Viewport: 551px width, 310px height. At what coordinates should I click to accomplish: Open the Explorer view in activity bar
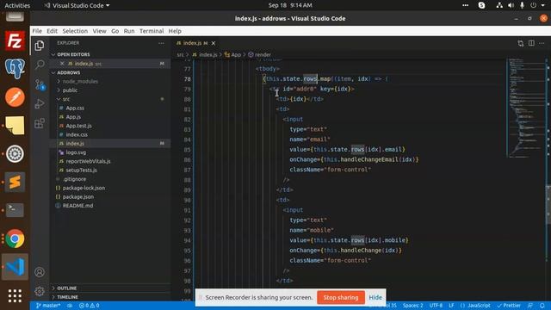[40, 46]
